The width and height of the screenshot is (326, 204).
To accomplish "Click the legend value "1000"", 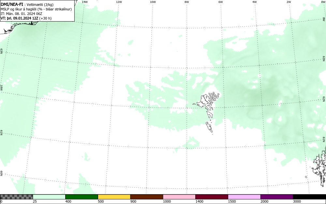I will pos(167,201).
